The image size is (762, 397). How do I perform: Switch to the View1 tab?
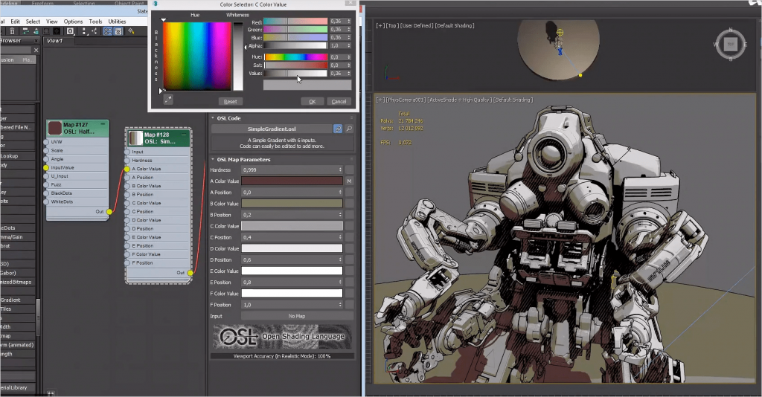(55, 41)
